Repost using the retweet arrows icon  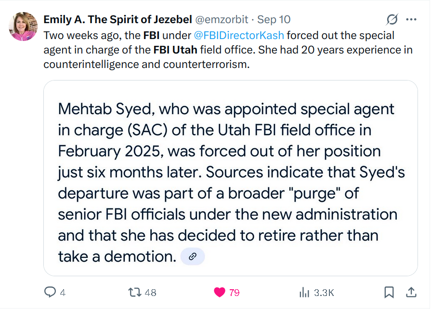tap(135, 292)
